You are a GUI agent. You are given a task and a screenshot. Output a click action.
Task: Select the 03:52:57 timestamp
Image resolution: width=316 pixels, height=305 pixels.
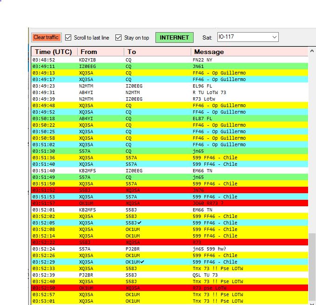pyautogui.click(x=44, y=294)
